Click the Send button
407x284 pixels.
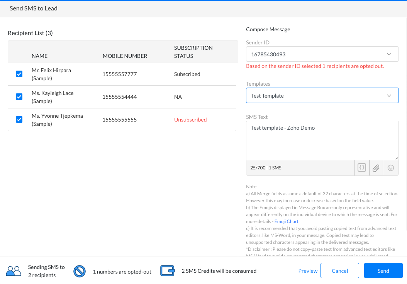383,270
